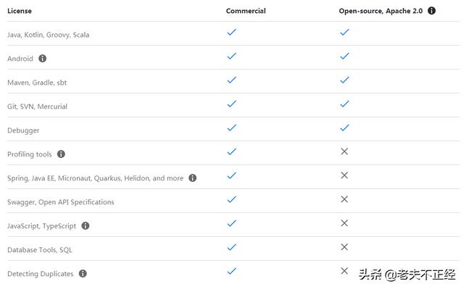This screenshot has width=464, height=289.
Task: Open info icon after Spring, Java EE row
Action: pyautogui.click(x=193, y=178)
